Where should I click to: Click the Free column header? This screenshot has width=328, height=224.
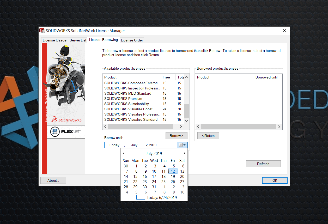pos(168,77)
